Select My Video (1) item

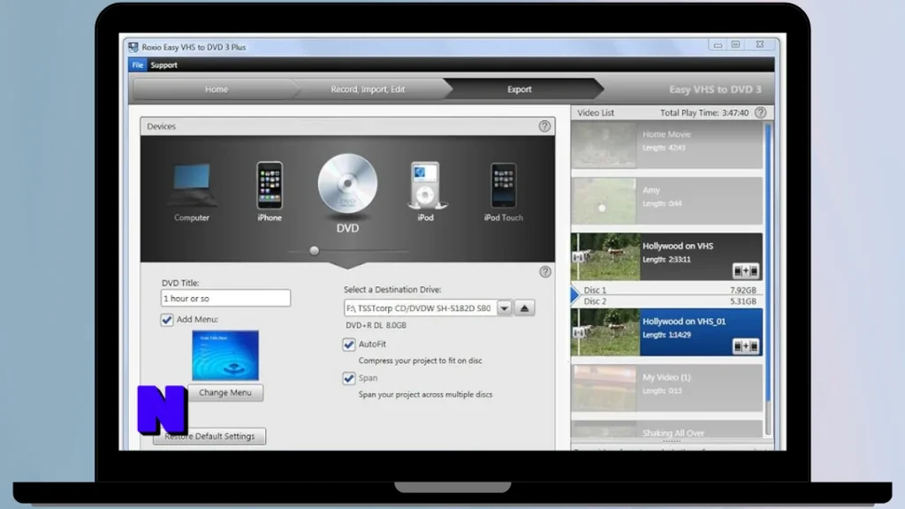coord(666,388)
